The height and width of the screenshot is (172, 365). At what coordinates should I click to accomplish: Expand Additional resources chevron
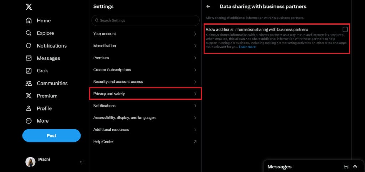point(195,130)
